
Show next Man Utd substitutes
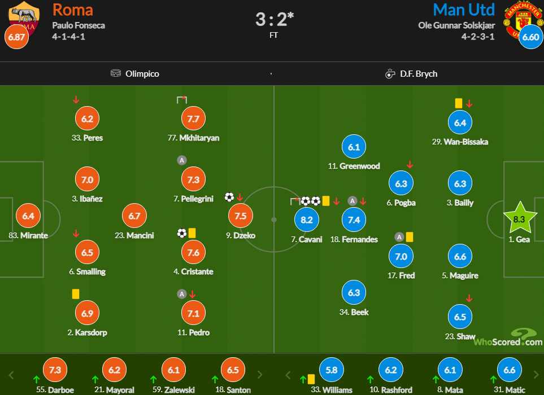pos(536,375)
